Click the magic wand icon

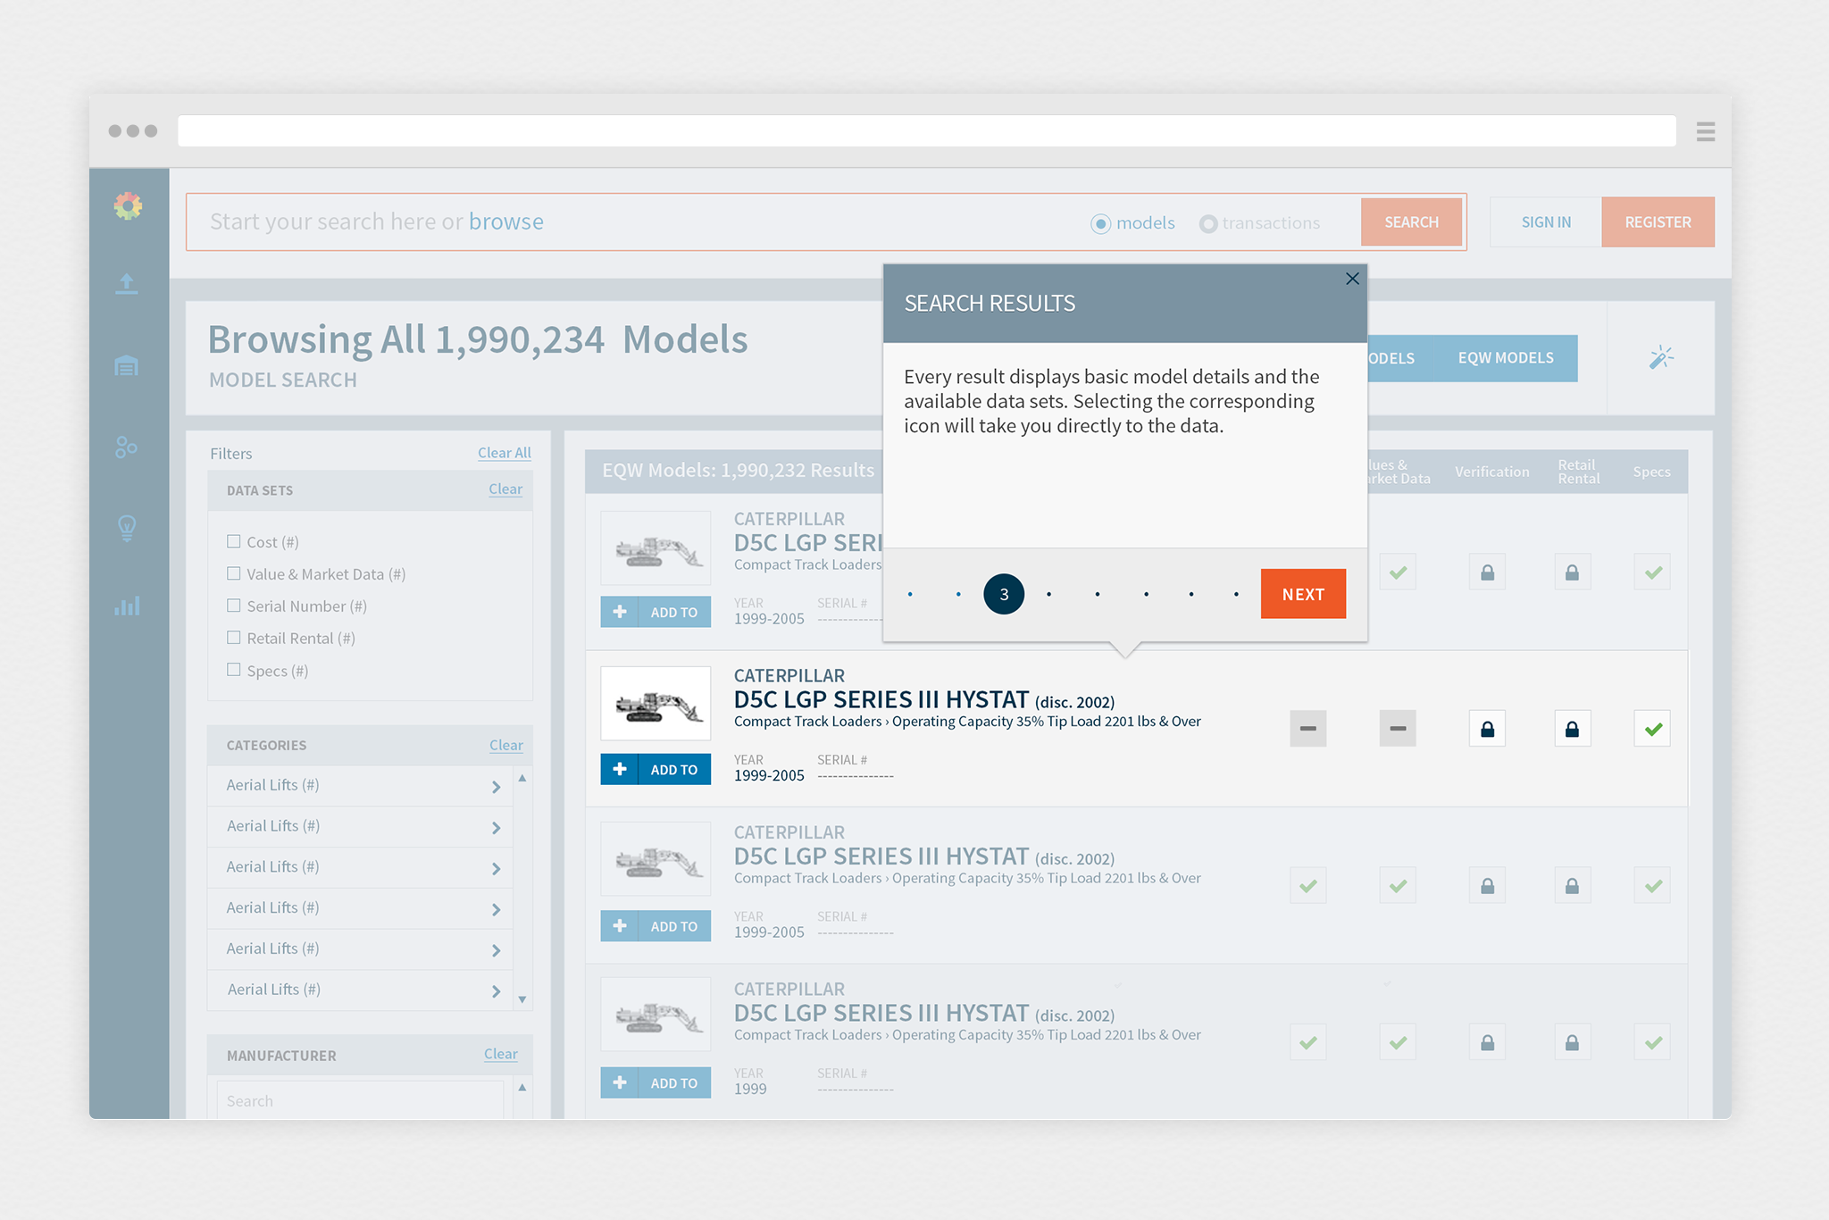1661,358
